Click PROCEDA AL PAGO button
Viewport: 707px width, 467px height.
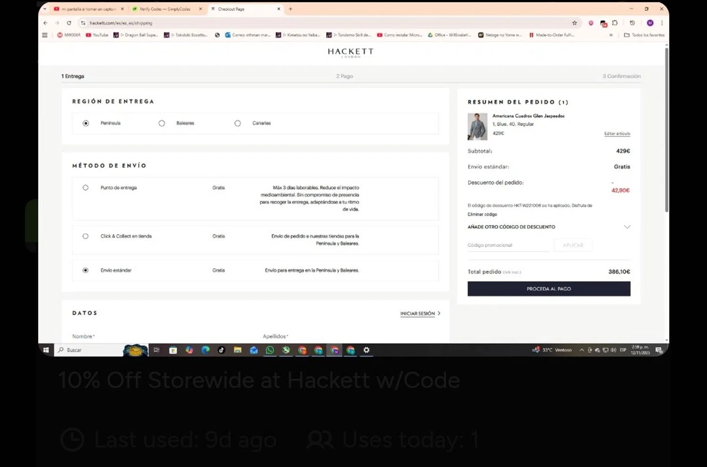(549, 289)
